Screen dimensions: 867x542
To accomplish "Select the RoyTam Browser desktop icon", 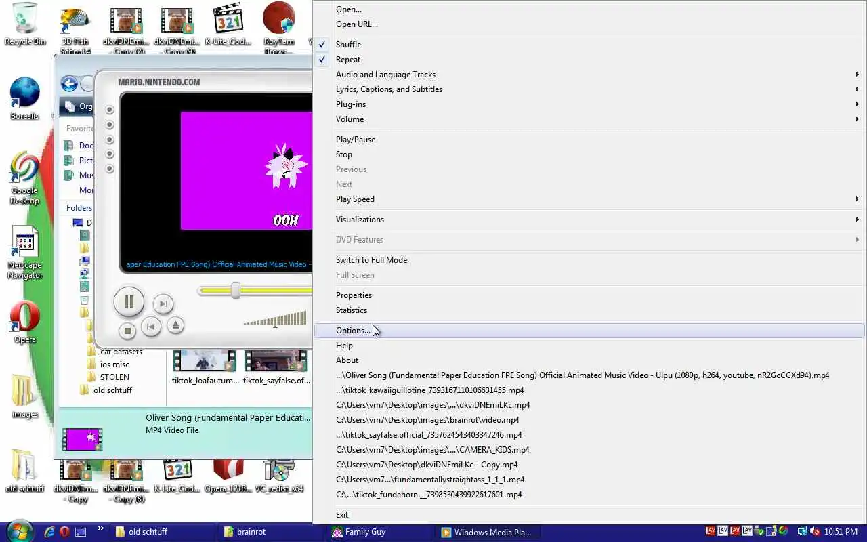I will 279,27.
